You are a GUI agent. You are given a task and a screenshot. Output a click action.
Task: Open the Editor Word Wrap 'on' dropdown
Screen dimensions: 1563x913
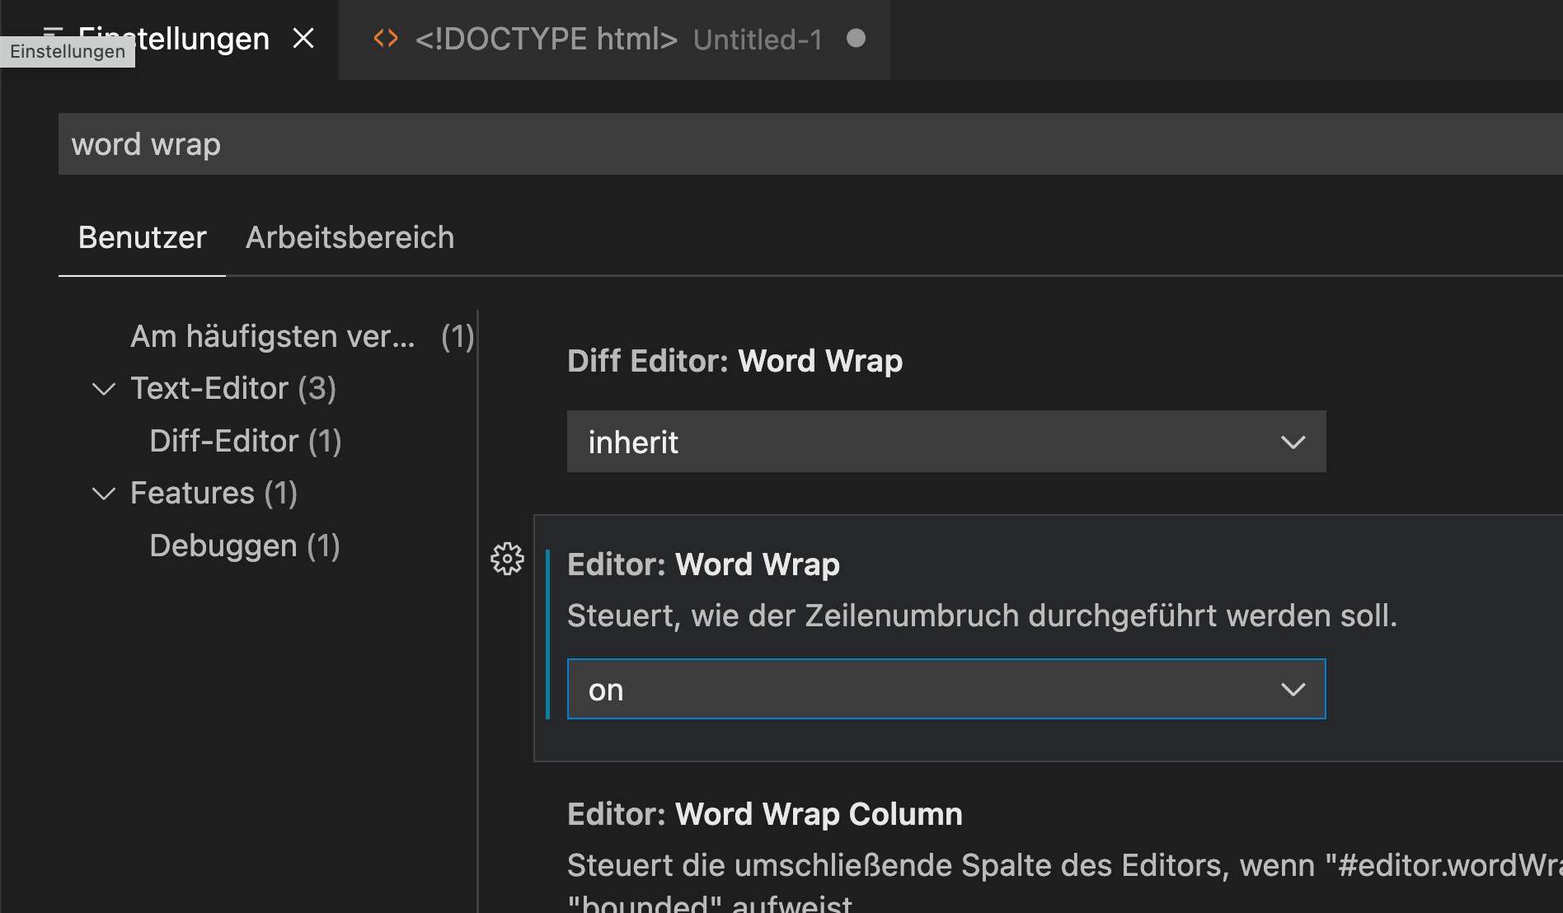946,689
